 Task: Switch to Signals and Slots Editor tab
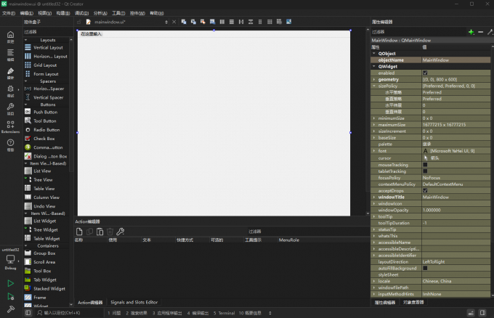click(134, 302)
